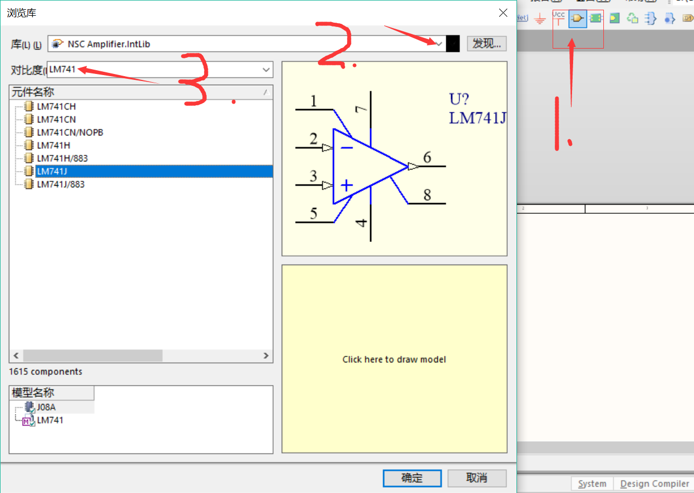The image size is (694, 493).
Task: Open the library selection dropdown arrow
Action: coord(439,44)
